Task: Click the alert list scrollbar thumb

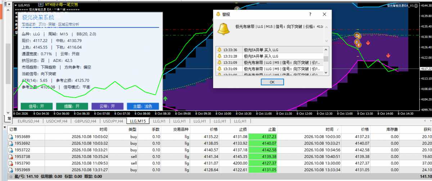Action: (x=326, y=59)
